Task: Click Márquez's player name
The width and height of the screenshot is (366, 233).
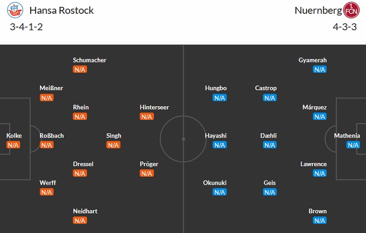Action: (x=315, y=107)
